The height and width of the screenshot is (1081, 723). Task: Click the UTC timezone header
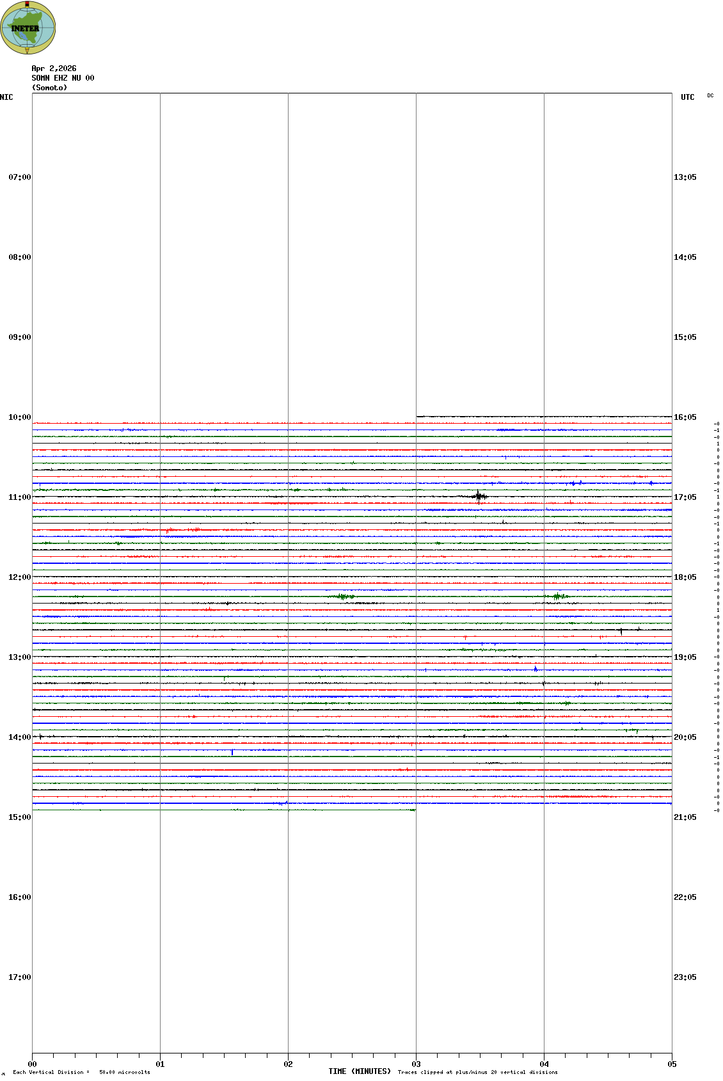click(687, 97)
